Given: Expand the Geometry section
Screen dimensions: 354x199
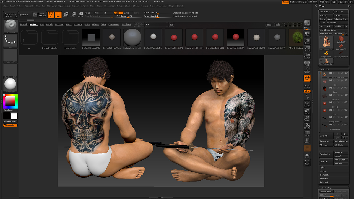Looking at the screenshot, I should [x=326, y=188].
